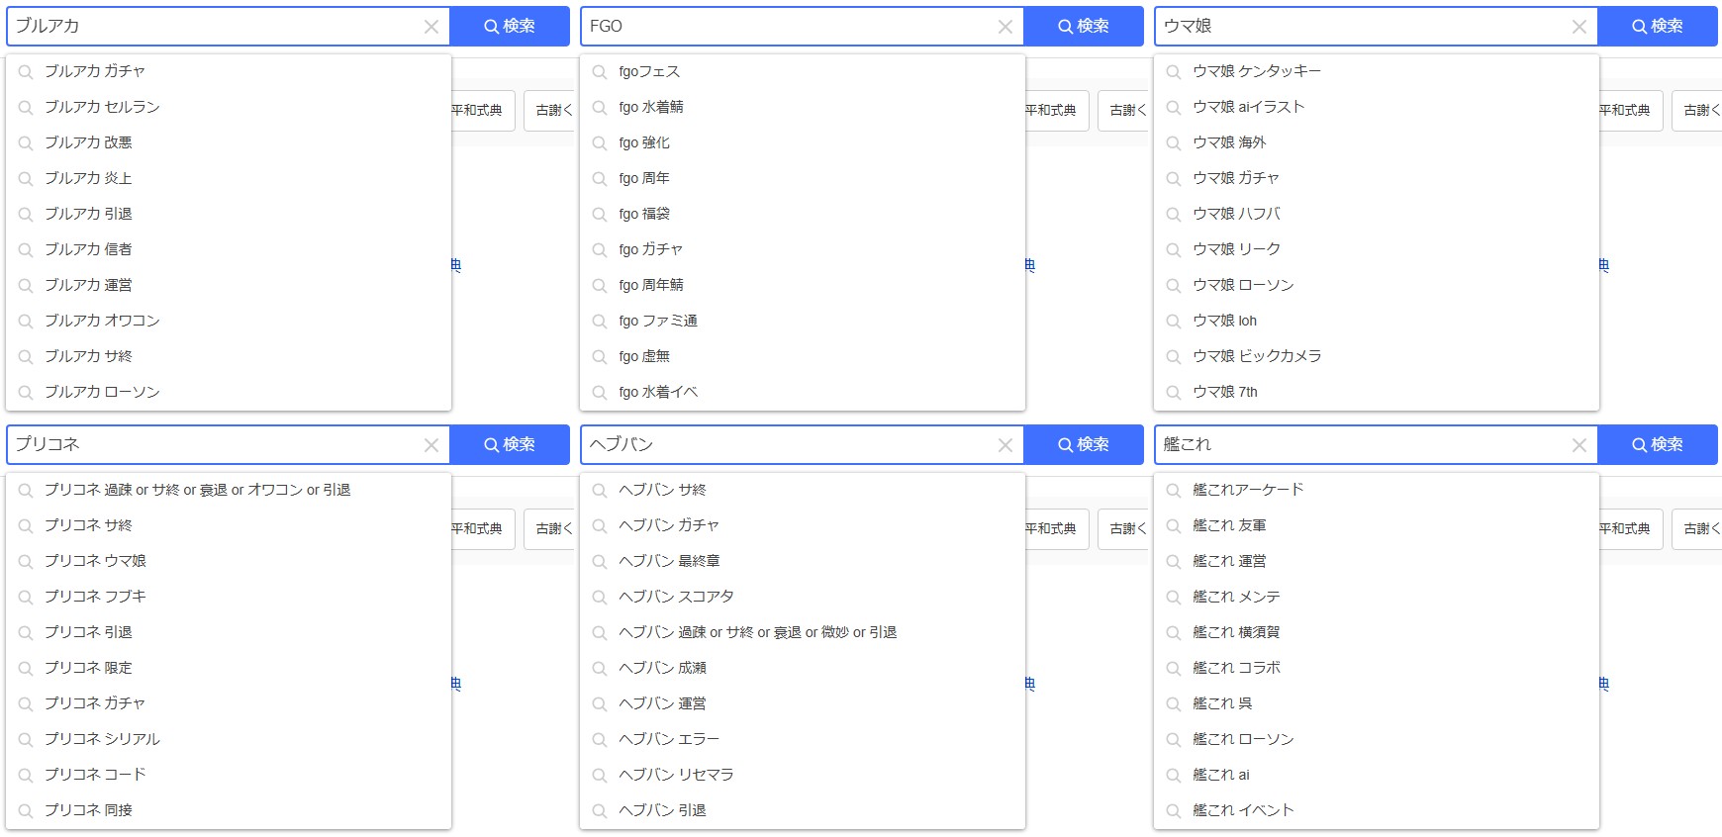Click the 検索 button beside the ブルアカ query
Image resolution: width=1722 pixels, height=837 pixels.
(510, 27)
